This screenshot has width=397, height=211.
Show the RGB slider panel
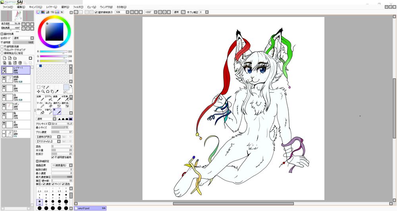43,12
